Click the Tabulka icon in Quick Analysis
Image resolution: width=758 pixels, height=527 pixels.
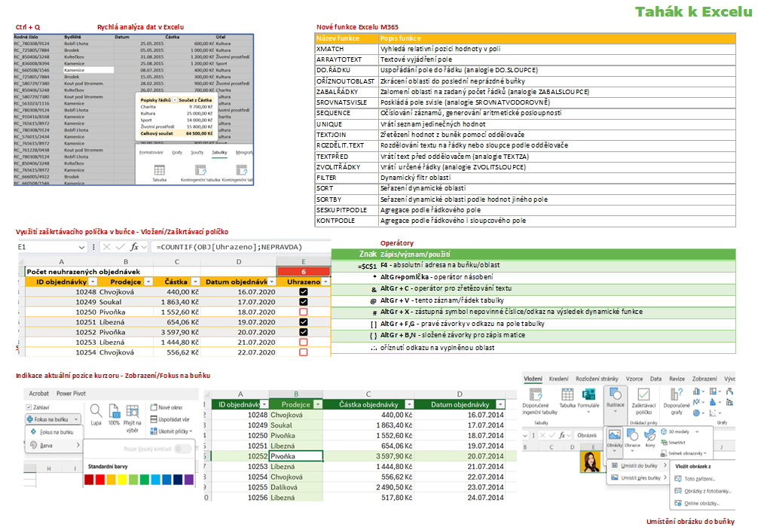[x=160, y=170]
